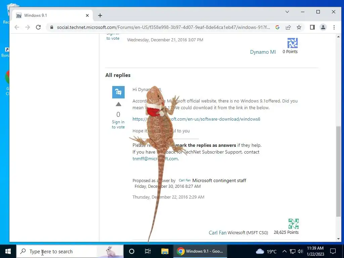
Task: Click the Wednesday, December 21, 2016 timestamp
Action: click(x=165, y=40)
